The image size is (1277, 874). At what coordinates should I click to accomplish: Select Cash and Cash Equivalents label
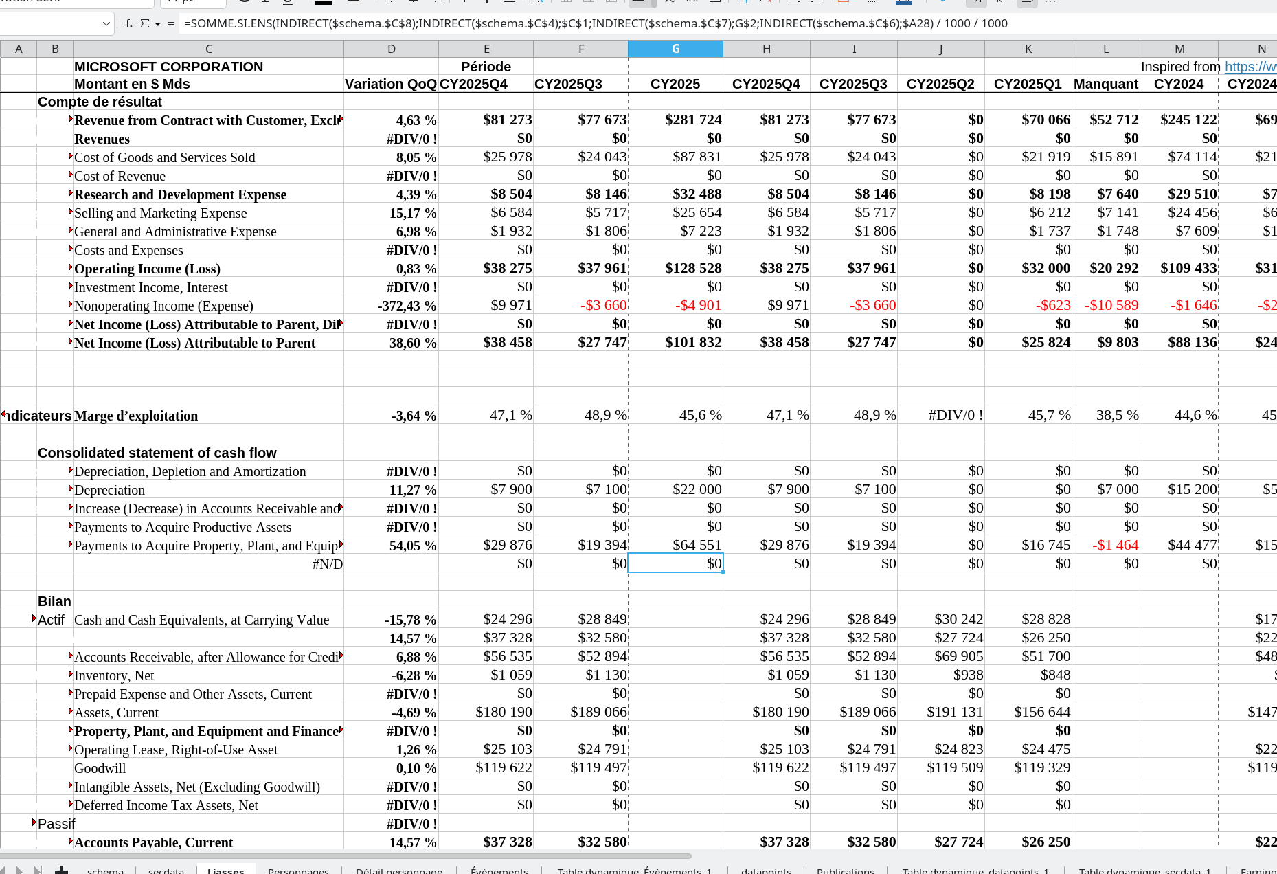point(201,620)
